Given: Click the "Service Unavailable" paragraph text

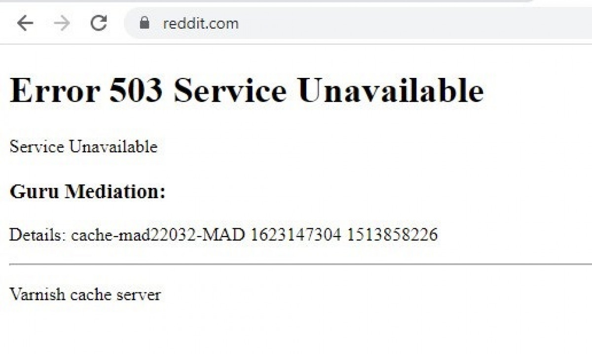Looking at the screenshot, I should 83,146.
